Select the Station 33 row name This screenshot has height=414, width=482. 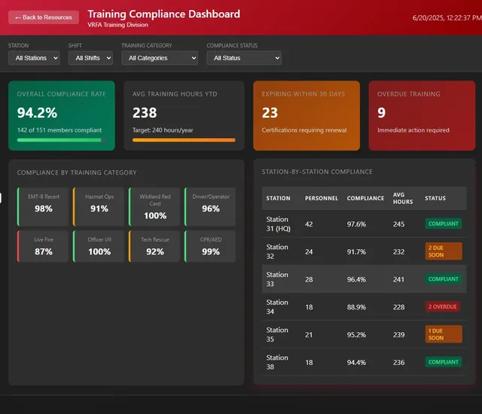tap(277, 279)
